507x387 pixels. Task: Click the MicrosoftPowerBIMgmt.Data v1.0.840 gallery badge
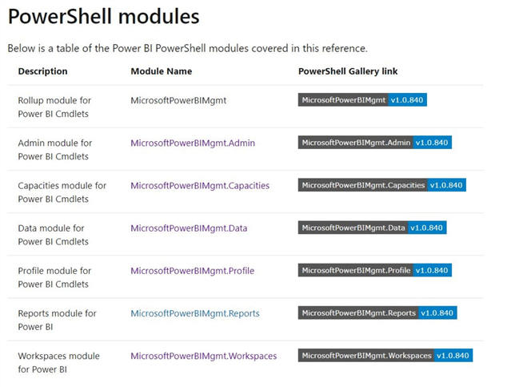coord(372,228)
